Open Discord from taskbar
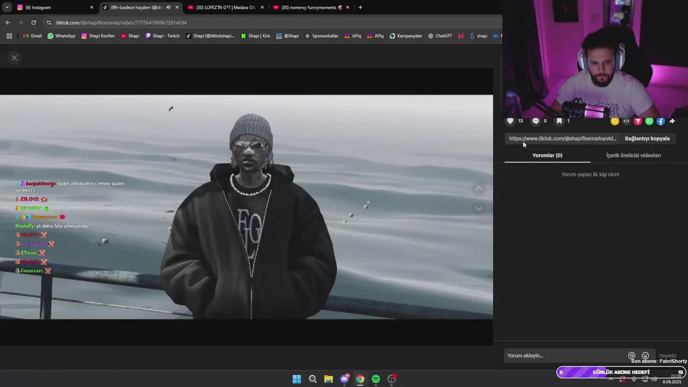688x387 pixels. click(x=345, y=379)
